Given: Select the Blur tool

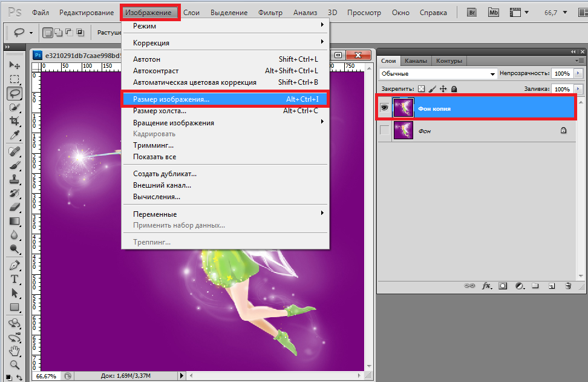Looking at the screenshot, I should click(x=15, y=235).
